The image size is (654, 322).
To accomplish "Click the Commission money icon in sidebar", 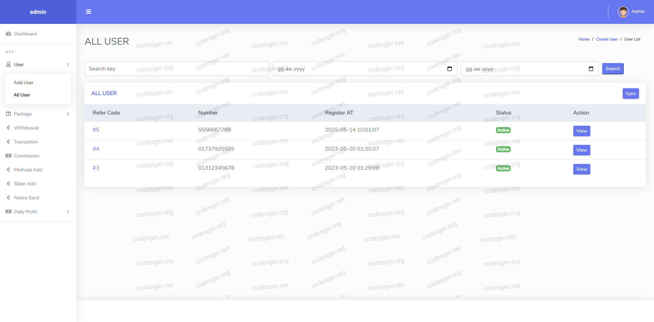I will (9, 156).
